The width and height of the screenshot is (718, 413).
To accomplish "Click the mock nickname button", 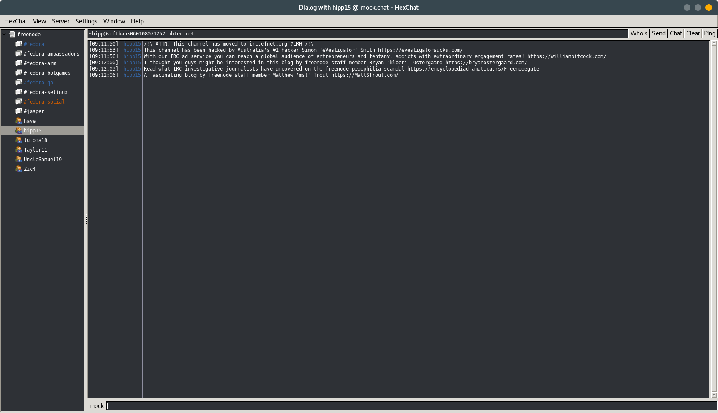I will pyautogui.click(x=97, y=406).
